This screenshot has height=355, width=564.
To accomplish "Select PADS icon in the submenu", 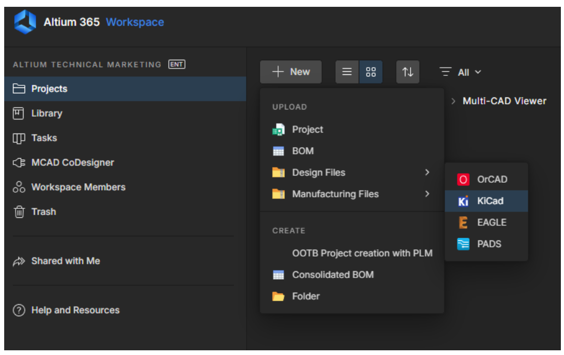I will click(463, 244).
